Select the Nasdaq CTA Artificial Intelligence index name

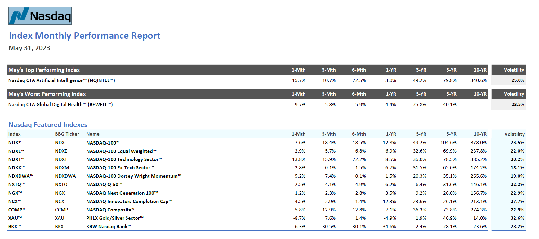coord(62,80)
